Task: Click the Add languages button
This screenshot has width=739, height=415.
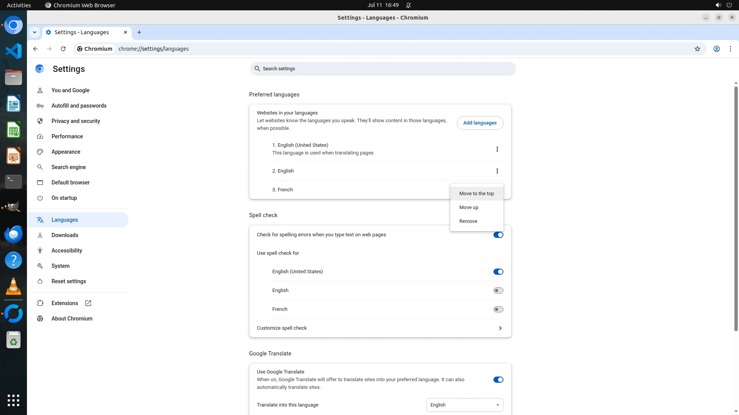Action: [x=480, y=123]
